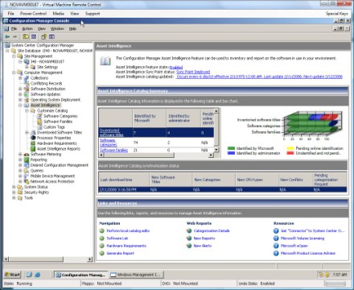Viewport: 354px width, 290px height.
Task: Click the Sync Point Deployed link
Action: point(193,72)
